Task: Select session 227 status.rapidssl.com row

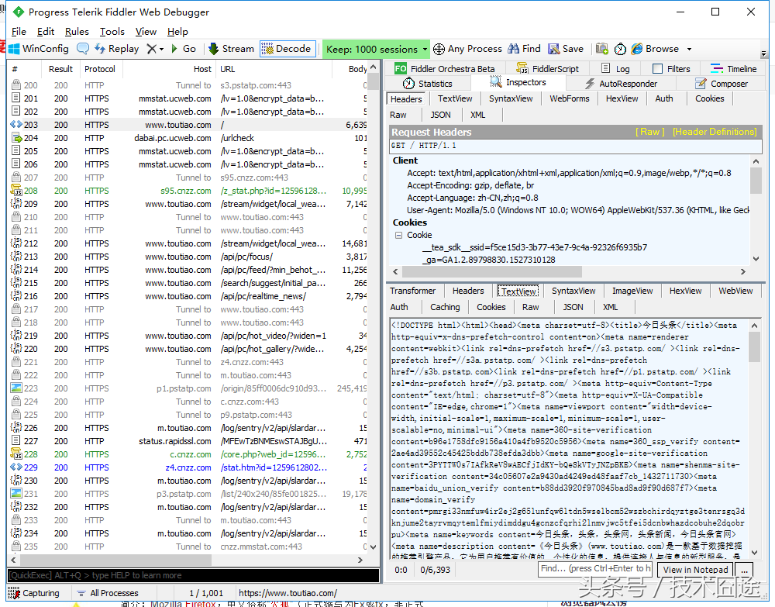Action: [x=188, y=441]
